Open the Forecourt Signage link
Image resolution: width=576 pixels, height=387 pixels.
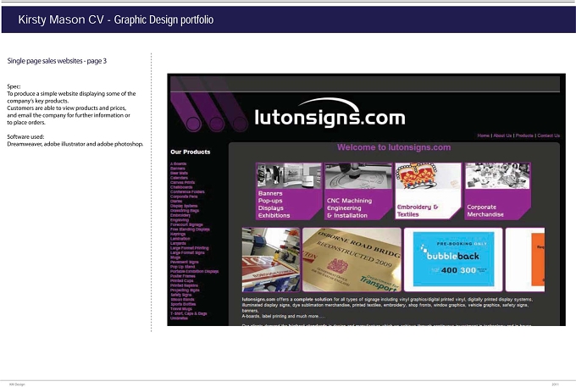[x=186, y=224]
